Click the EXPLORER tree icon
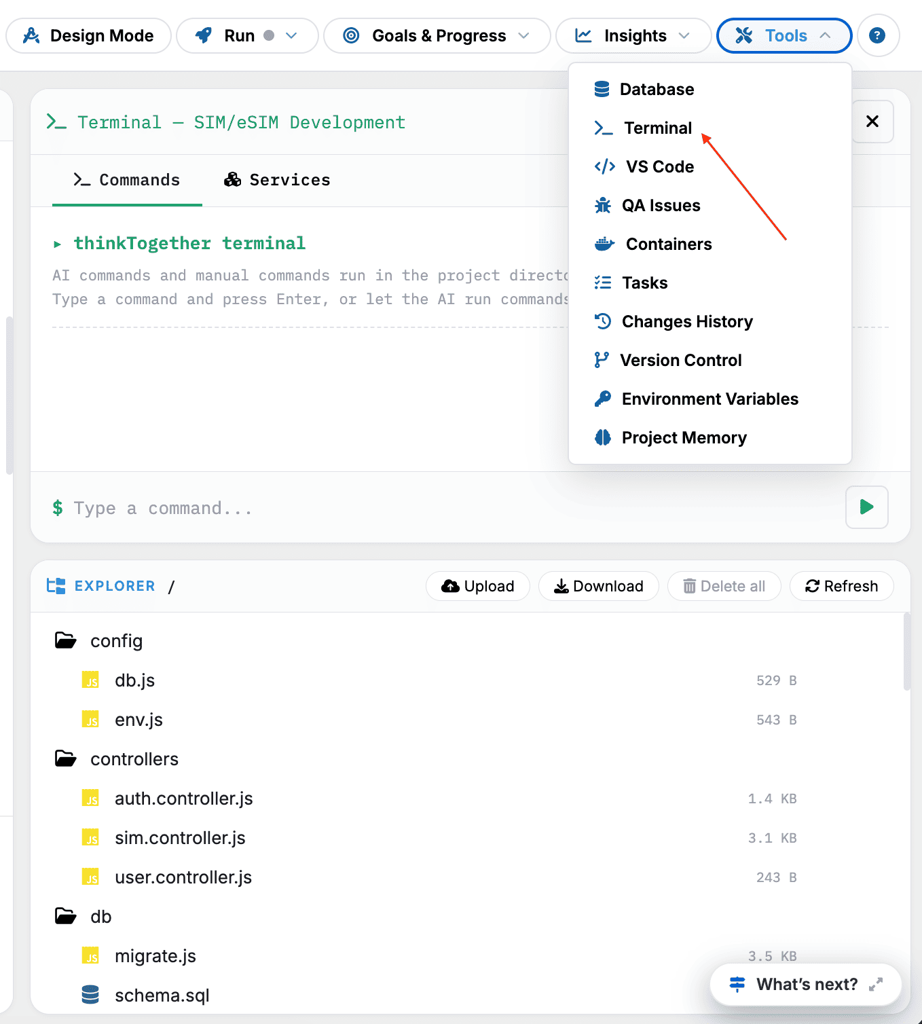The height and width of the screenshot is (1024, 922). pos(56,585)
